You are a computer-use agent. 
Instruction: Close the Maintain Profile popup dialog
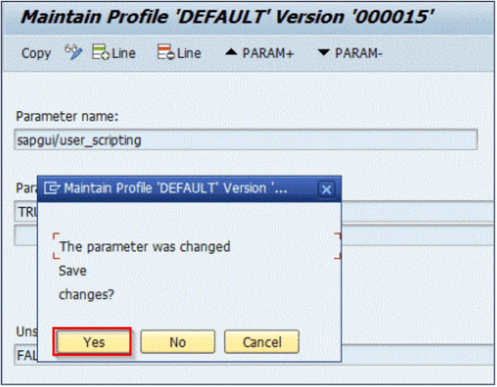click(326, 189)
